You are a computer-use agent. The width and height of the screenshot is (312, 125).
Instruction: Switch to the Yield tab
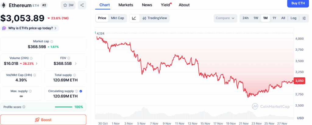coord(165,5)
